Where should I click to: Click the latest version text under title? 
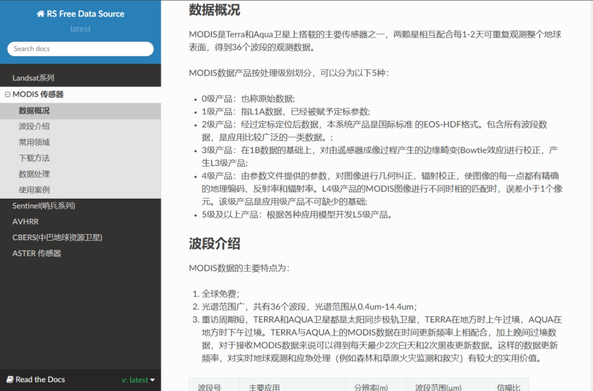click(x=81, y=29)
